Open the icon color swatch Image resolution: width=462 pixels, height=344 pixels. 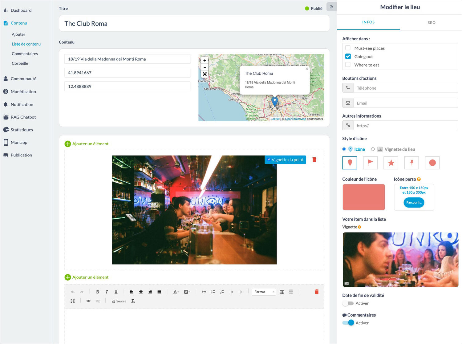click(x=364, y=197)
